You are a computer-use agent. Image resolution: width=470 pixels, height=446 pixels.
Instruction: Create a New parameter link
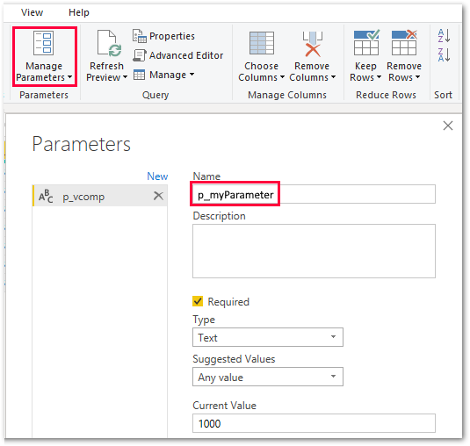(x=157, y=176)
